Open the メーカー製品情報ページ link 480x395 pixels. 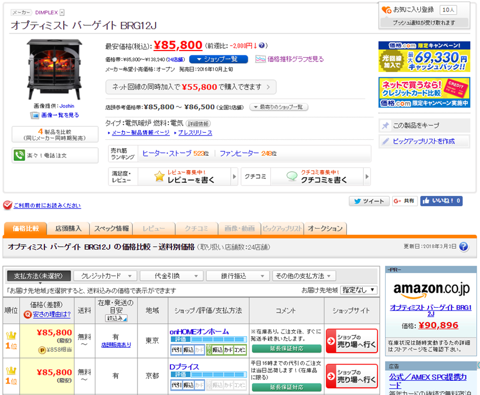(x=140, y=133)
